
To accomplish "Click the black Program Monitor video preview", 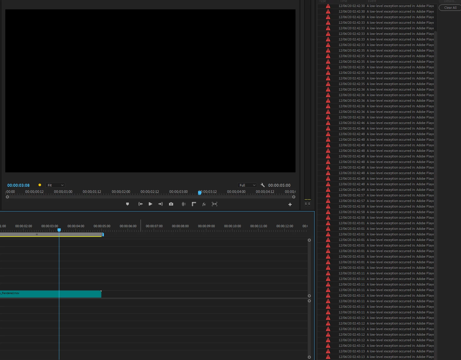I will point(150,91).
